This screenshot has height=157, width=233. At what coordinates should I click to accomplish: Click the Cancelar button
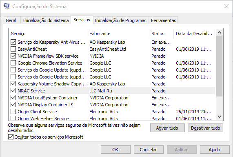pyautogui.click(x=149, y=150)
